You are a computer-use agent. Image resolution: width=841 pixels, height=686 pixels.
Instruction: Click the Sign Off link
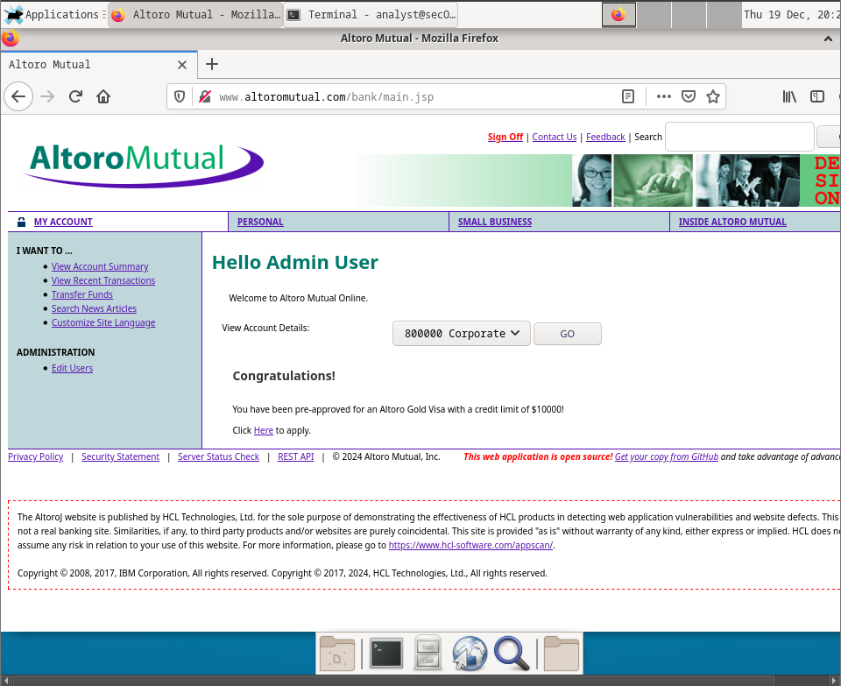pyautogui.click(x=505, y=137)
